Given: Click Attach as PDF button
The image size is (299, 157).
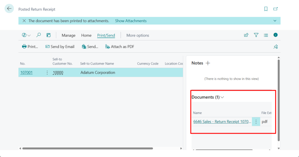Looking at the screenshot, I should coord(120,46).
